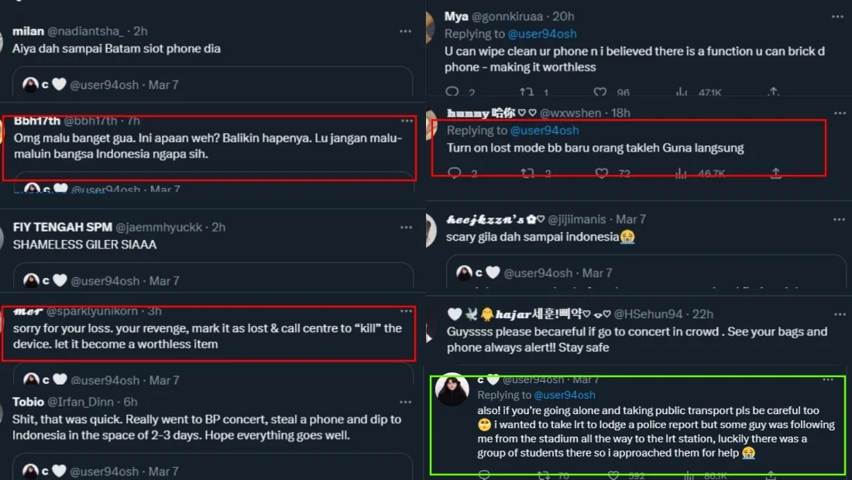The image size is (852, 480).
Task: Reply to wxwshen's lost mode tweet
Action: [452, 174]
